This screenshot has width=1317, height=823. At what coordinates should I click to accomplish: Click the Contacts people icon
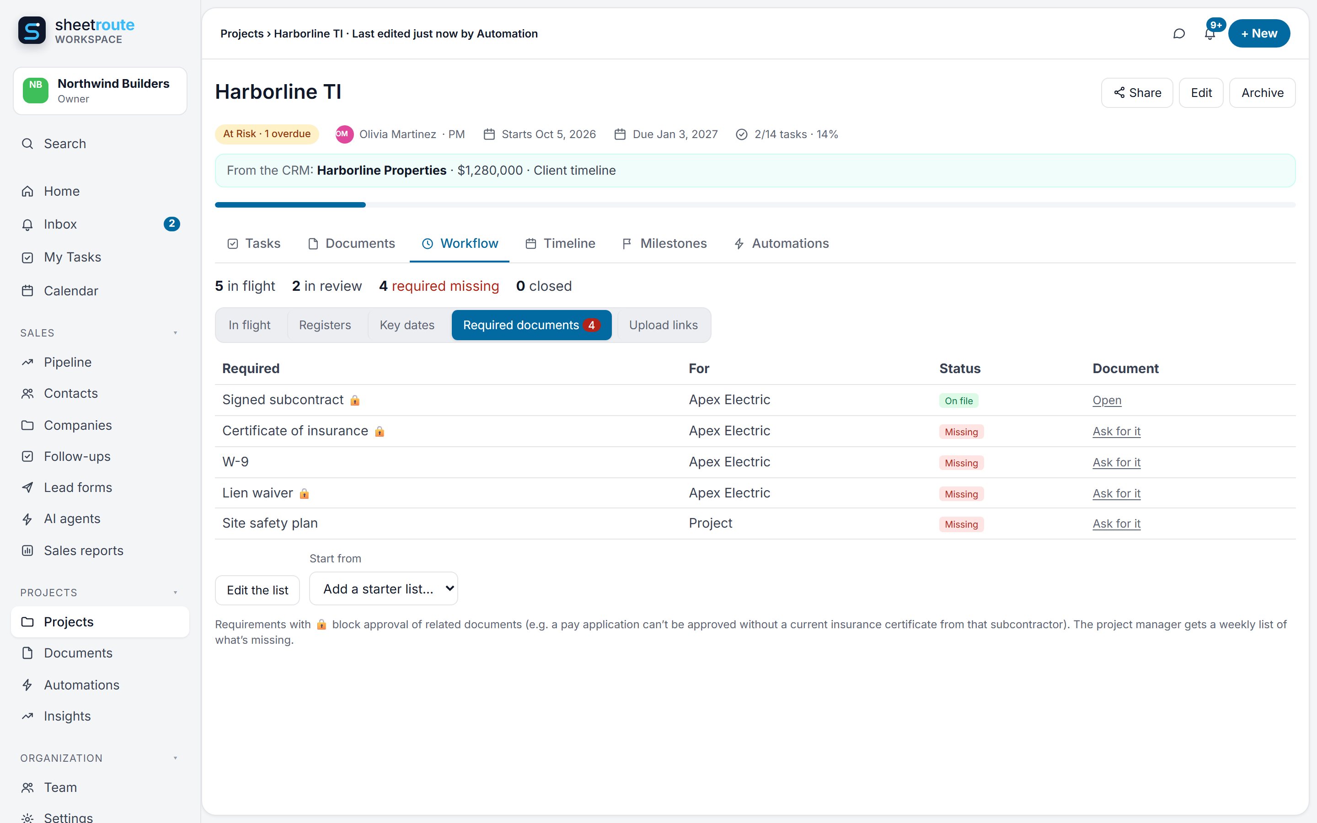coord(27,394)
